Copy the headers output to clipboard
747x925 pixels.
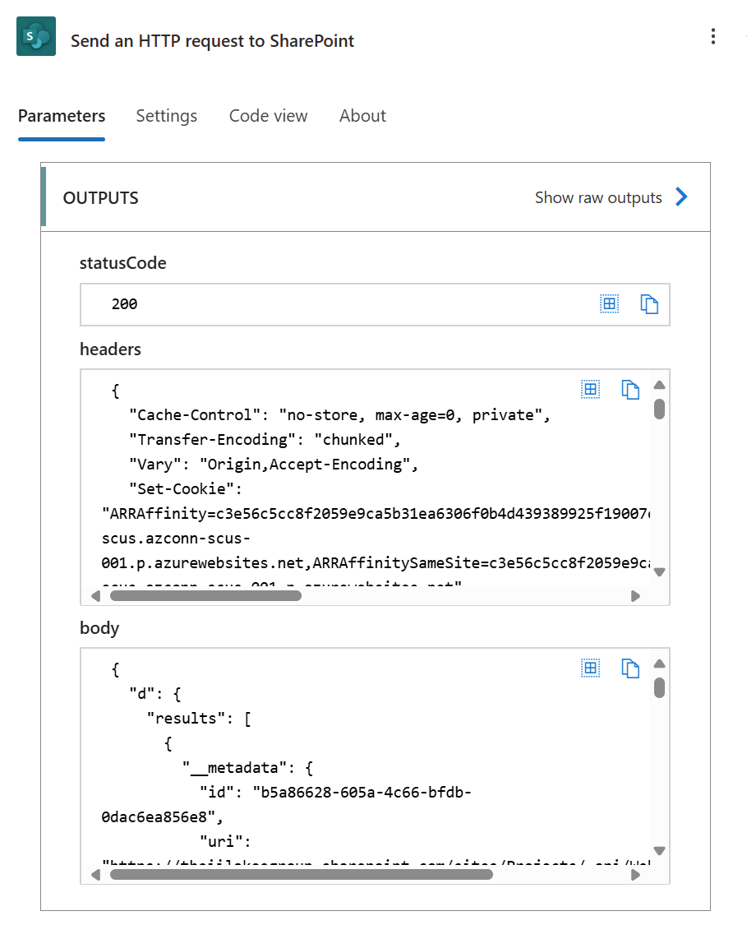tap(630, 389)
